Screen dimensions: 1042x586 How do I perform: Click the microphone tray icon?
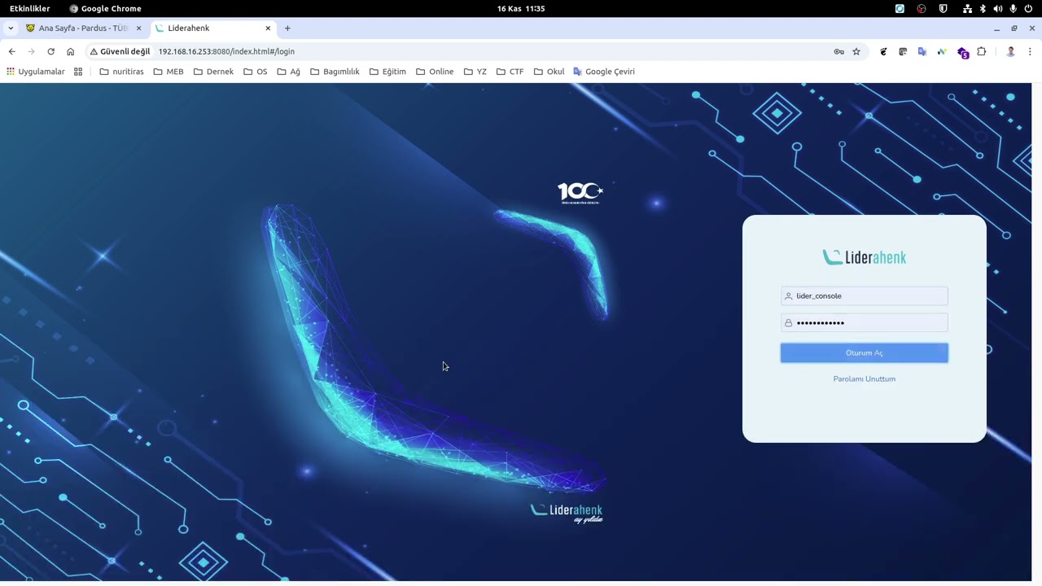click(1014, 8)
